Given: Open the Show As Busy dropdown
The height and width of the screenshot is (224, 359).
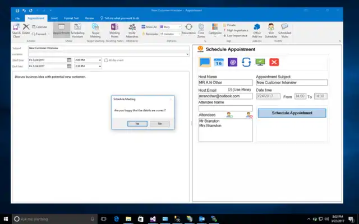Looking at the screenshot, I should (x=180, y=27).
